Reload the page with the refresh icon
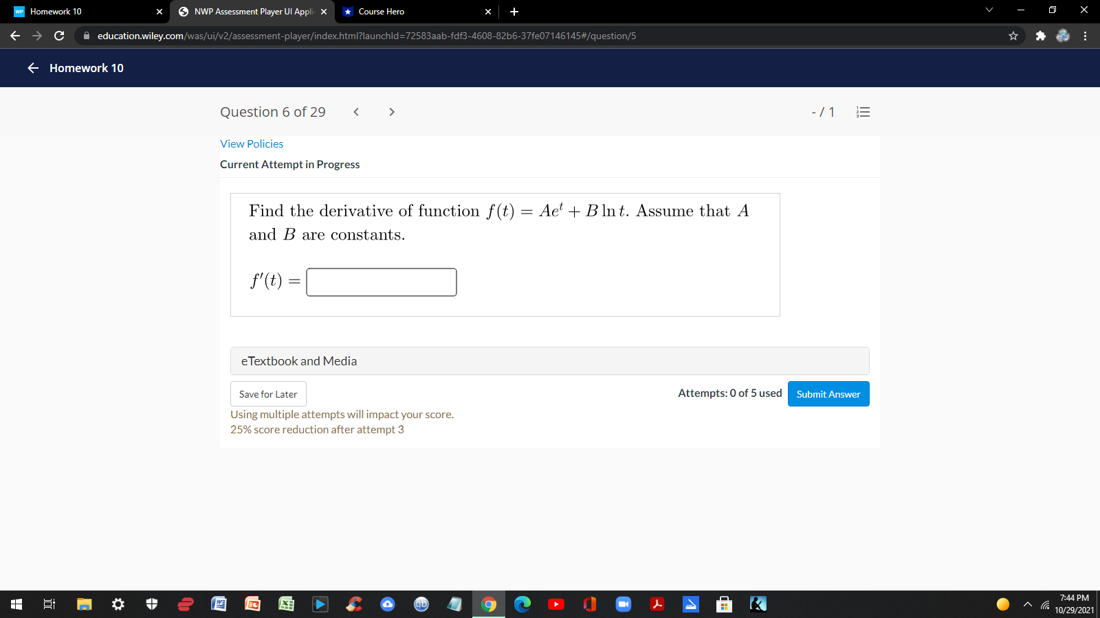1100x618 pixels. [58, 36]
